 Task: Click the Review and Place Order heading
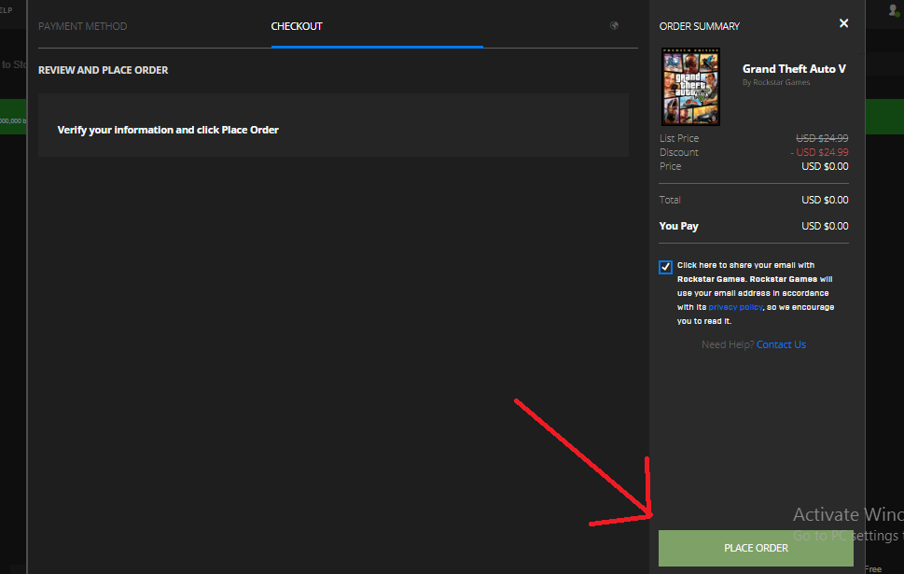click(104, 70)
